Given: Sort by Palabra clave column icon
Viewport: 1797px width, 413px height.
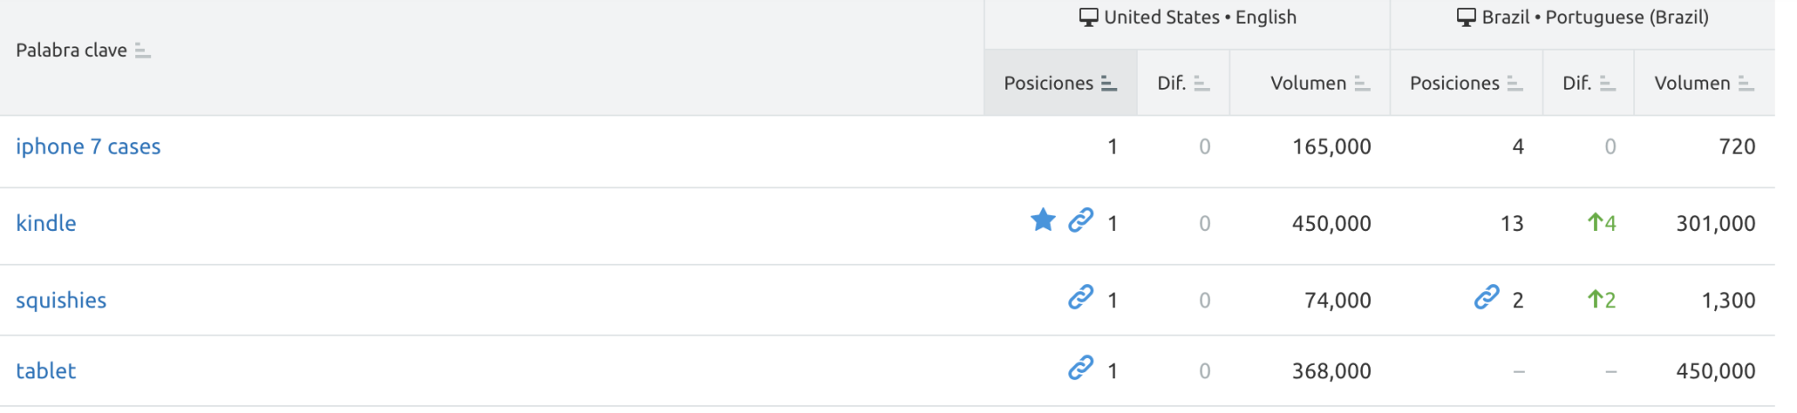Looking at the screenshot, I should (x=142, y=52).
